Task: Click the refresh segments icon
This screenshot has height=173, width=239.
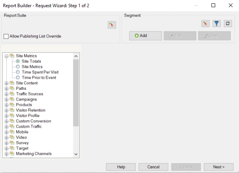Action: tap(228, 24)
